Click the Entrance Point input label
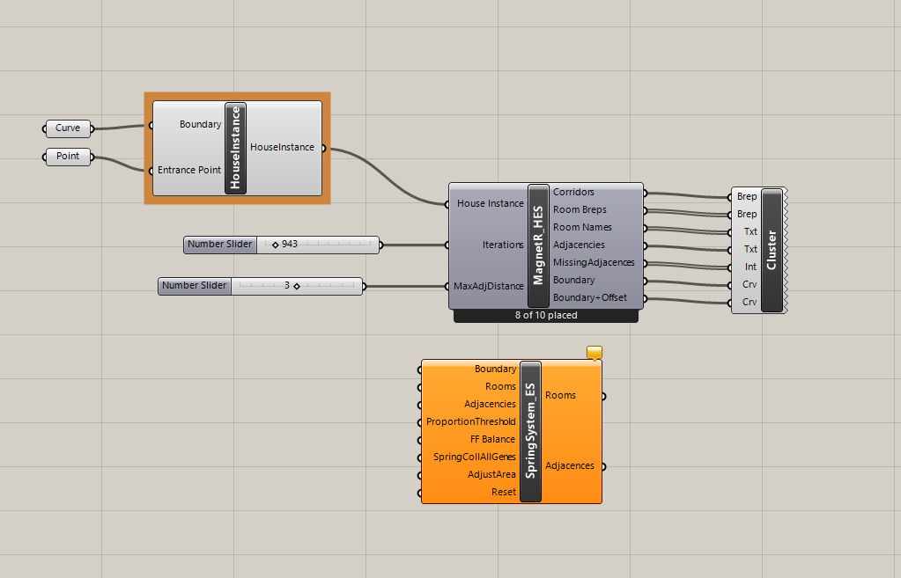Screen dimensions: 901x578 click(189, 170)
